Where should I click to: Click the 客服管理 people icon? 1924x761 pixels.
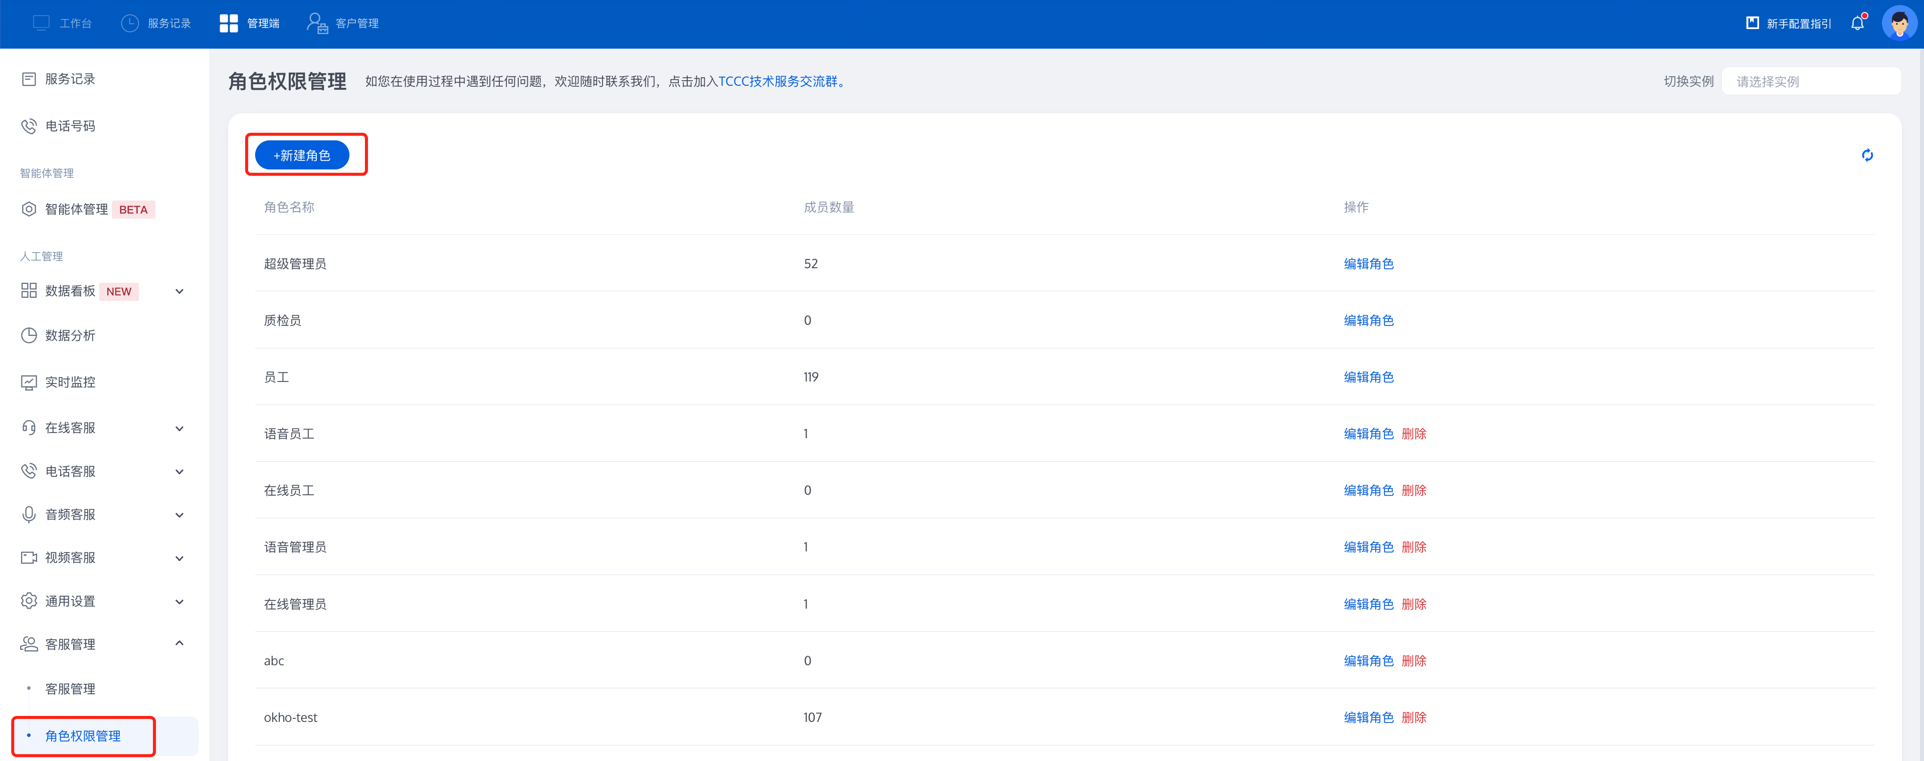point(29,644)
